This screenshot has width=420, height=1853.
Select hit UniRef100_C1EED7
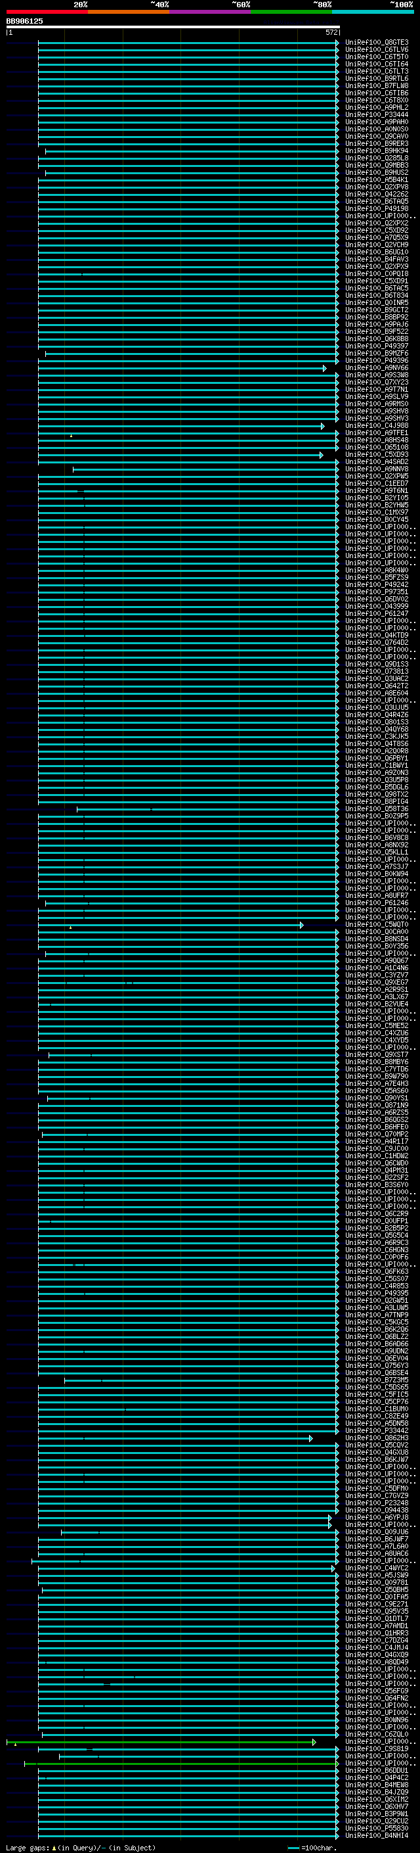[x=377, y=483]
